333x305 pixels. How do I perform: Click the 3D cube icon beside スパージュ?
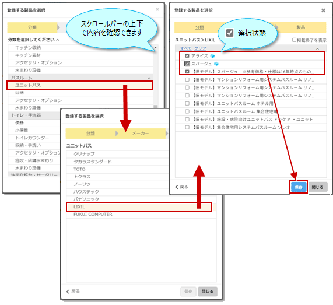point(216,64)
